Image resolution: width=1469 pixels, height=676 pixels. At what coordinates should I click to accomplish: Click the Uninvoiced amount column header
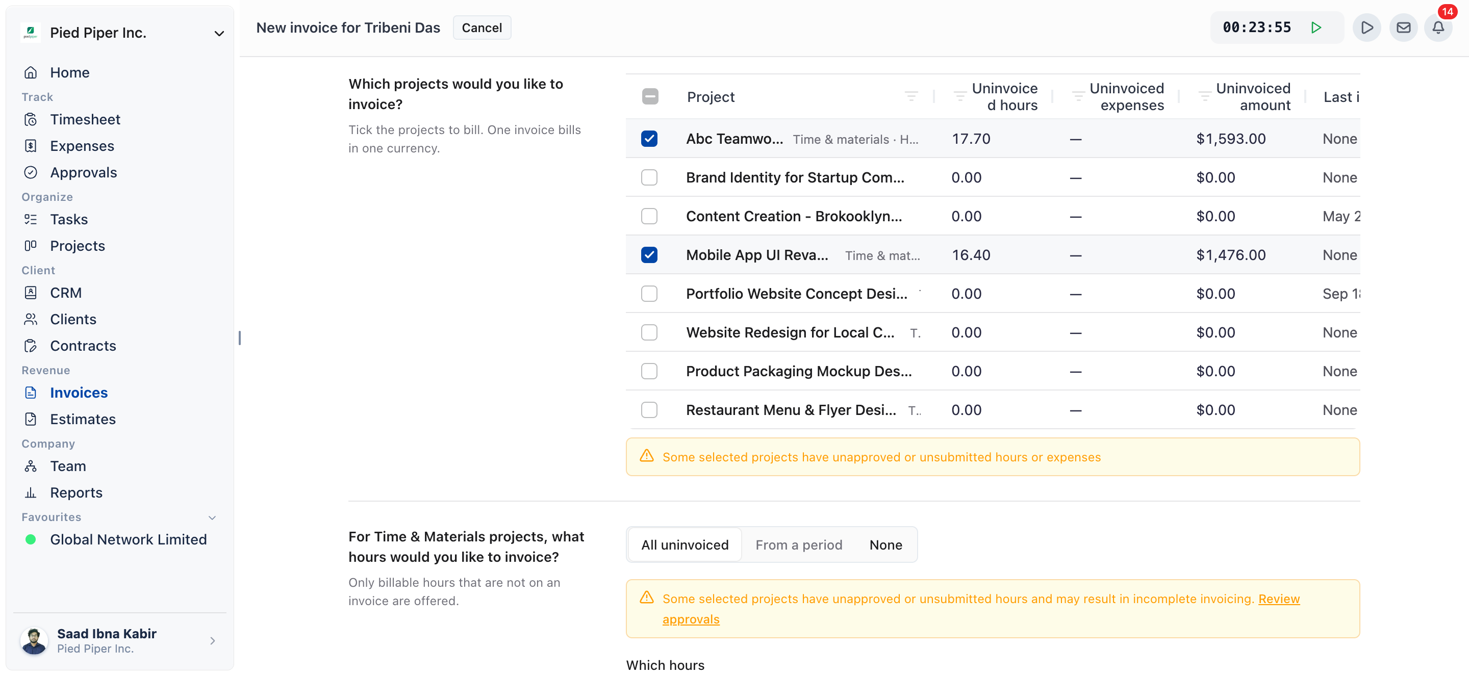1253,96
